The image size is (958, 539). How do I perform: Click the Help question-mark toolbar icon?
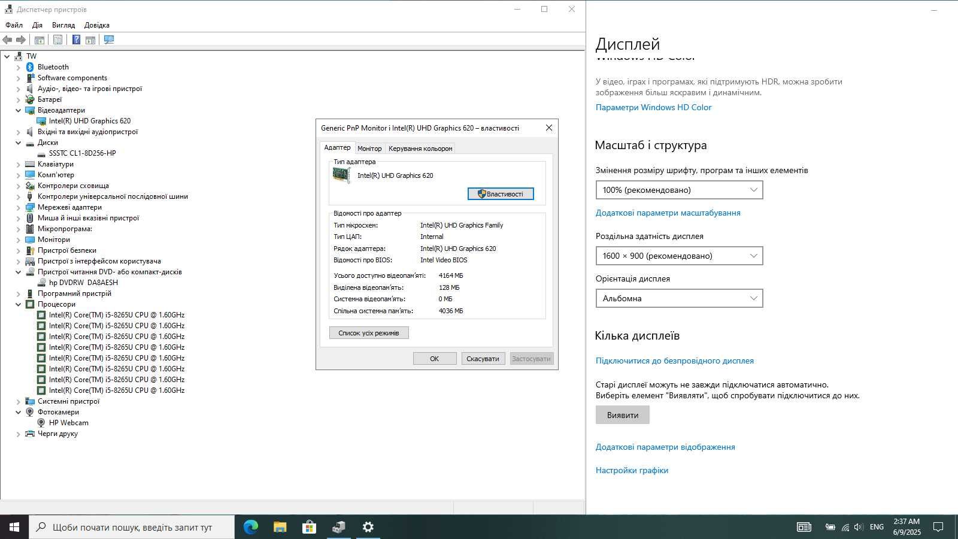point(76,40)
